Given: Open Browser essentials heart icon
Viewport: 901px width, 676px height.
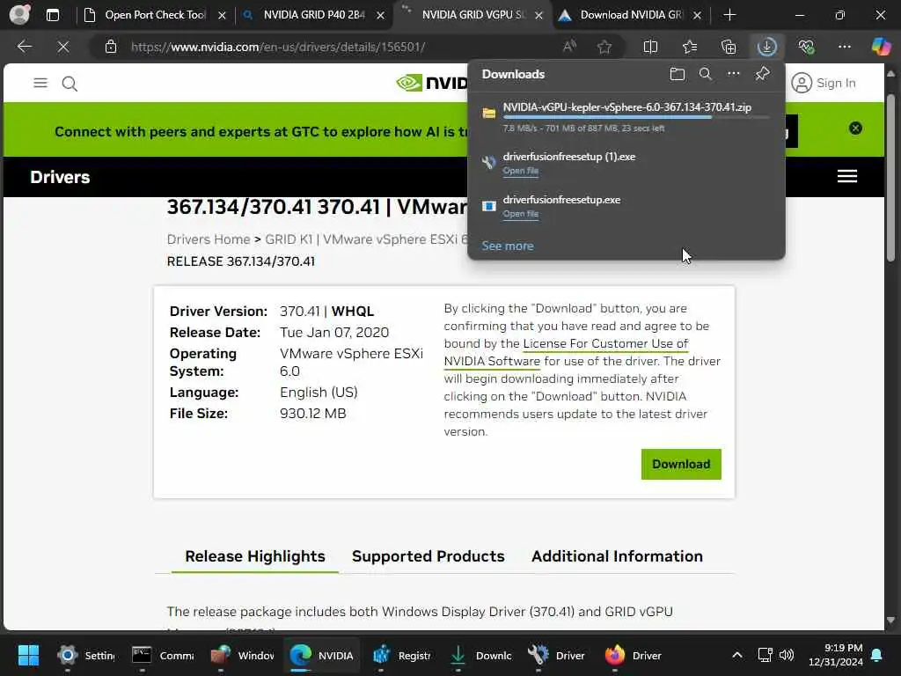Looking at the screenshot, I should pyautogui.click(x=806, y=47).
